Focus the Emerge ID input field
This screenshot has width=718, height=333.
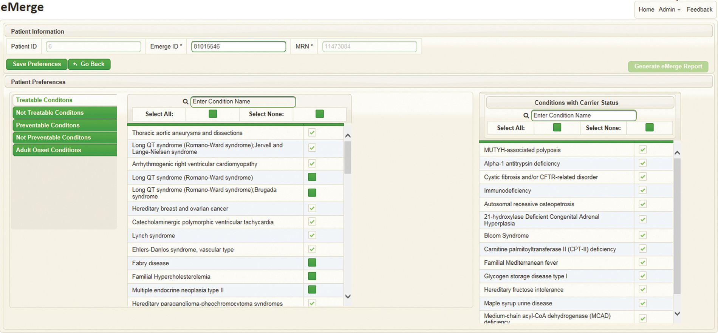point(238,46)
